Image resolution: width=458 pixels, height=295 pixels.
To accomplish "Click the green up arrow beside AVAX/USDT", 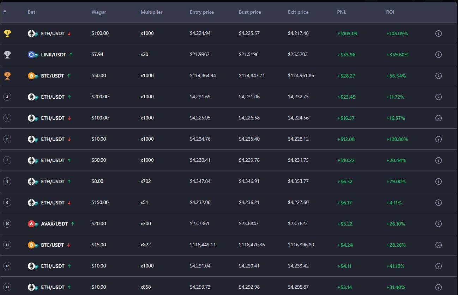I will tap(73, 224).
